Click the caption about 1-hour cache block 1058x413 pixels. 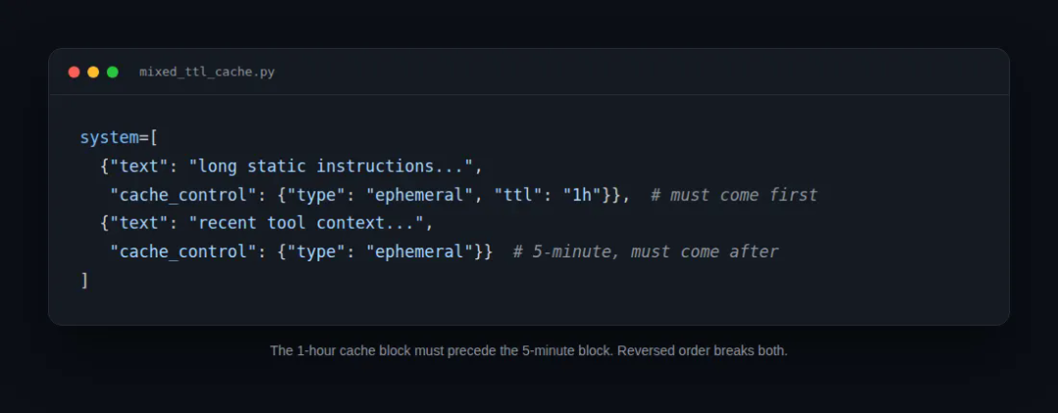529,351
